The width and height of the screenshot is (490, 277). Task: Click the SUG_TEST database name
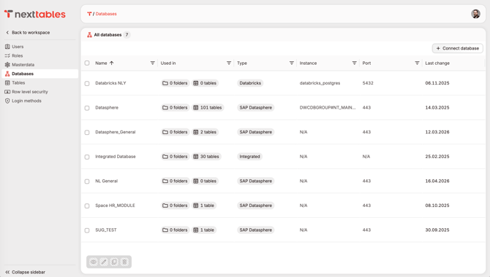point(105,230)
